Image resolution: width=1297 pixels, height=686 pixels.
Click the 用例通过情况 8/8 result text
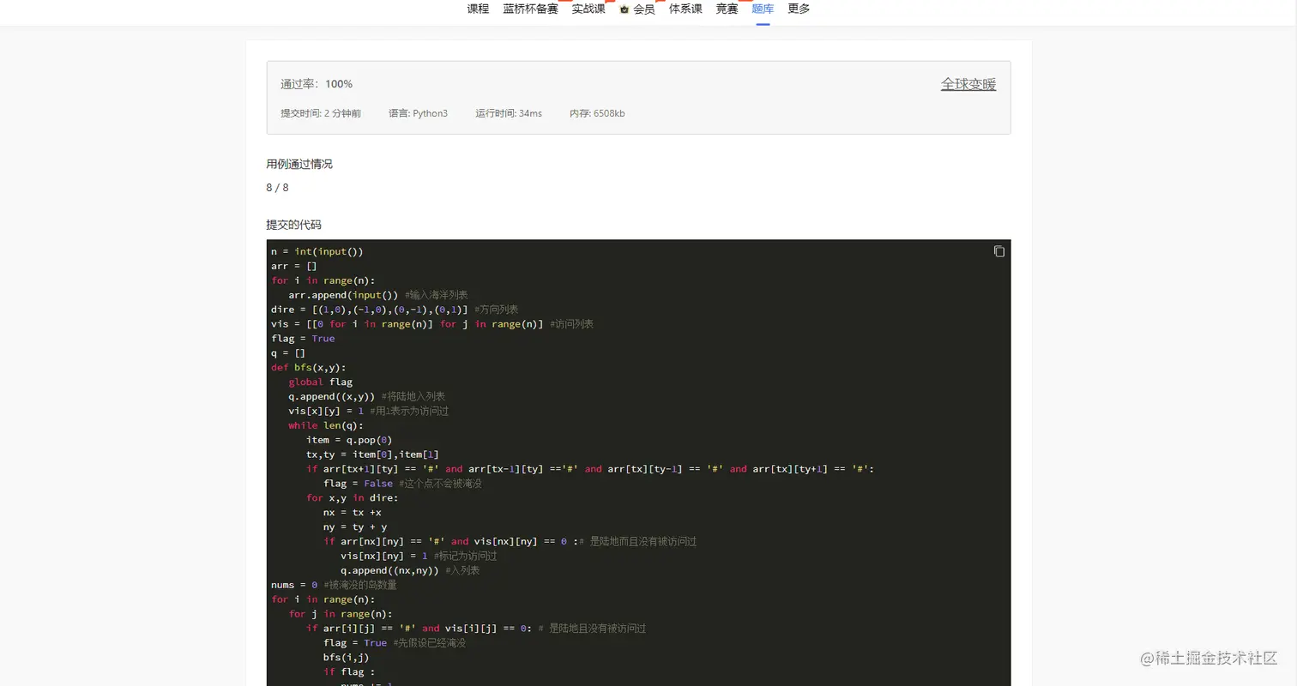(276, 187)
